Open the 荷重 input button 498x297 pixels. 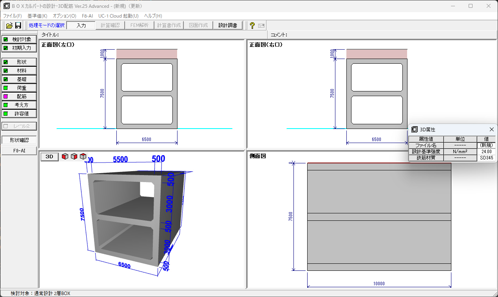[19, 88]
